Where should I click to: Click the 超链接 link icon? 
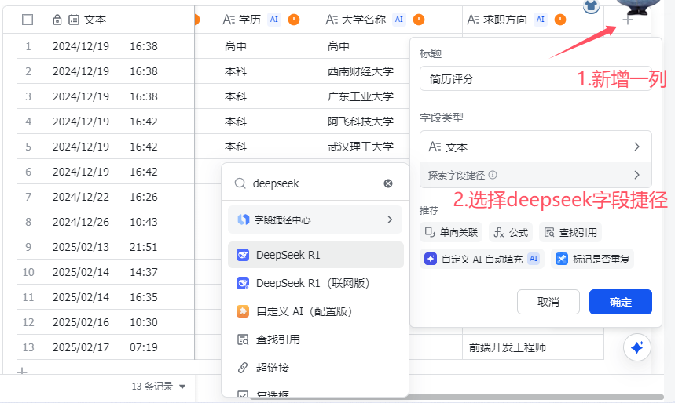click(243, 368)
